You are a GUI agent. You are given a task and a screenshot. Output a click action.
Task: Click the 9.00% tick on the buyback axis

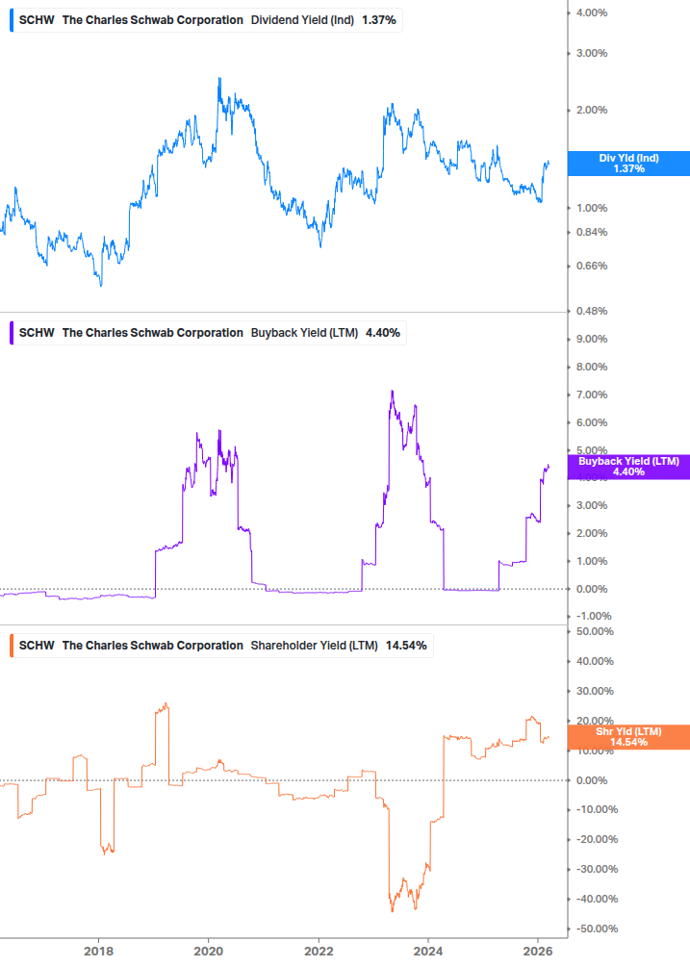pos(592,340)
